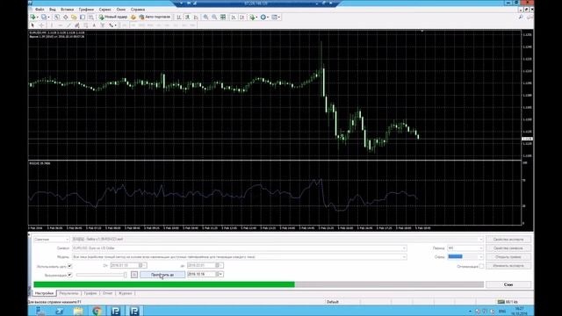Open the 'Вид' menu
562x316 pixels.
click(x=53, y=10)
